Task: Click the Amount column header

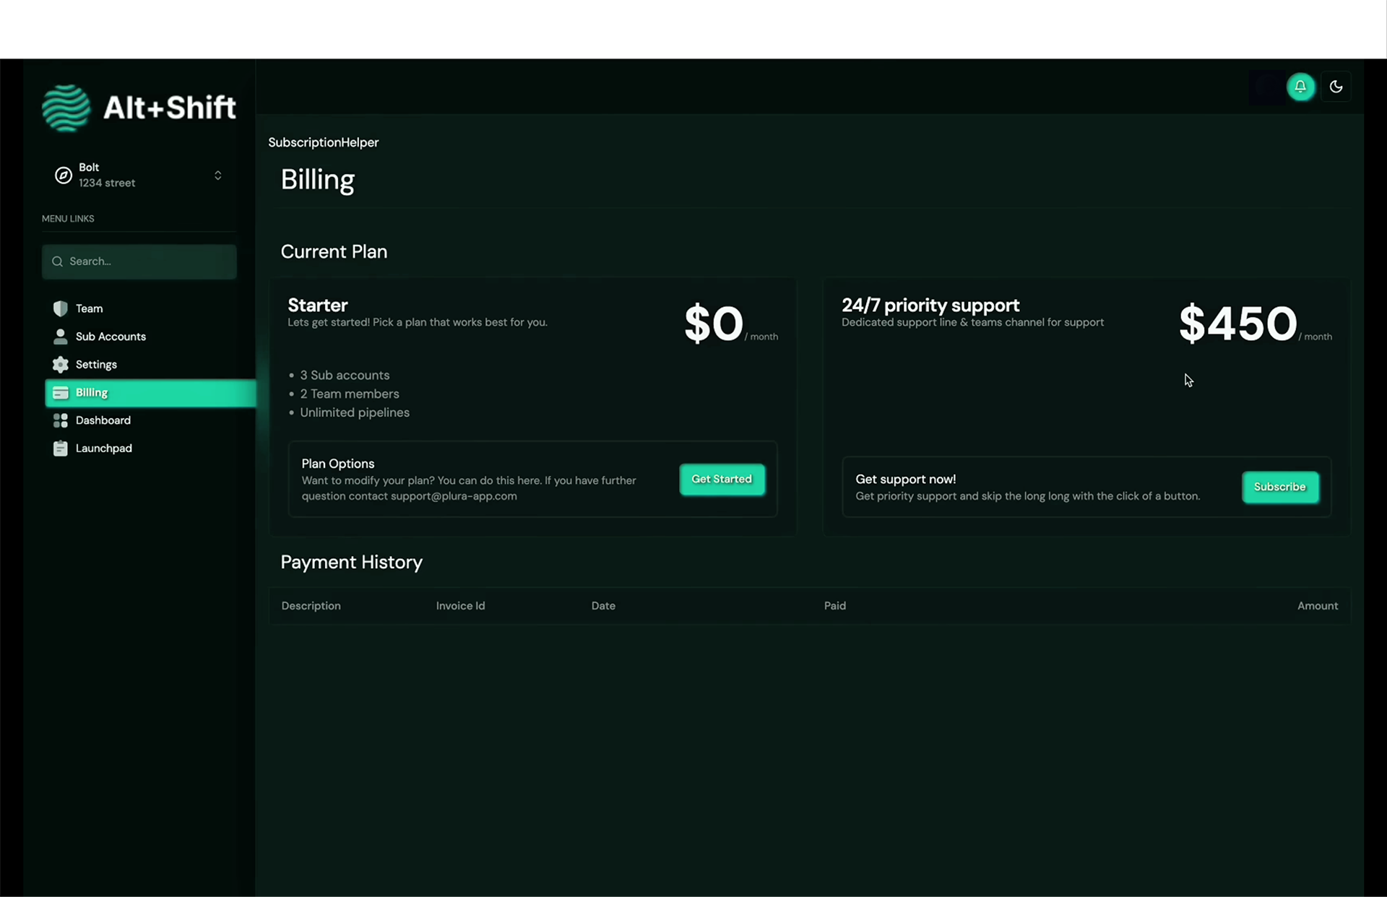Action: pos(1317,606)
